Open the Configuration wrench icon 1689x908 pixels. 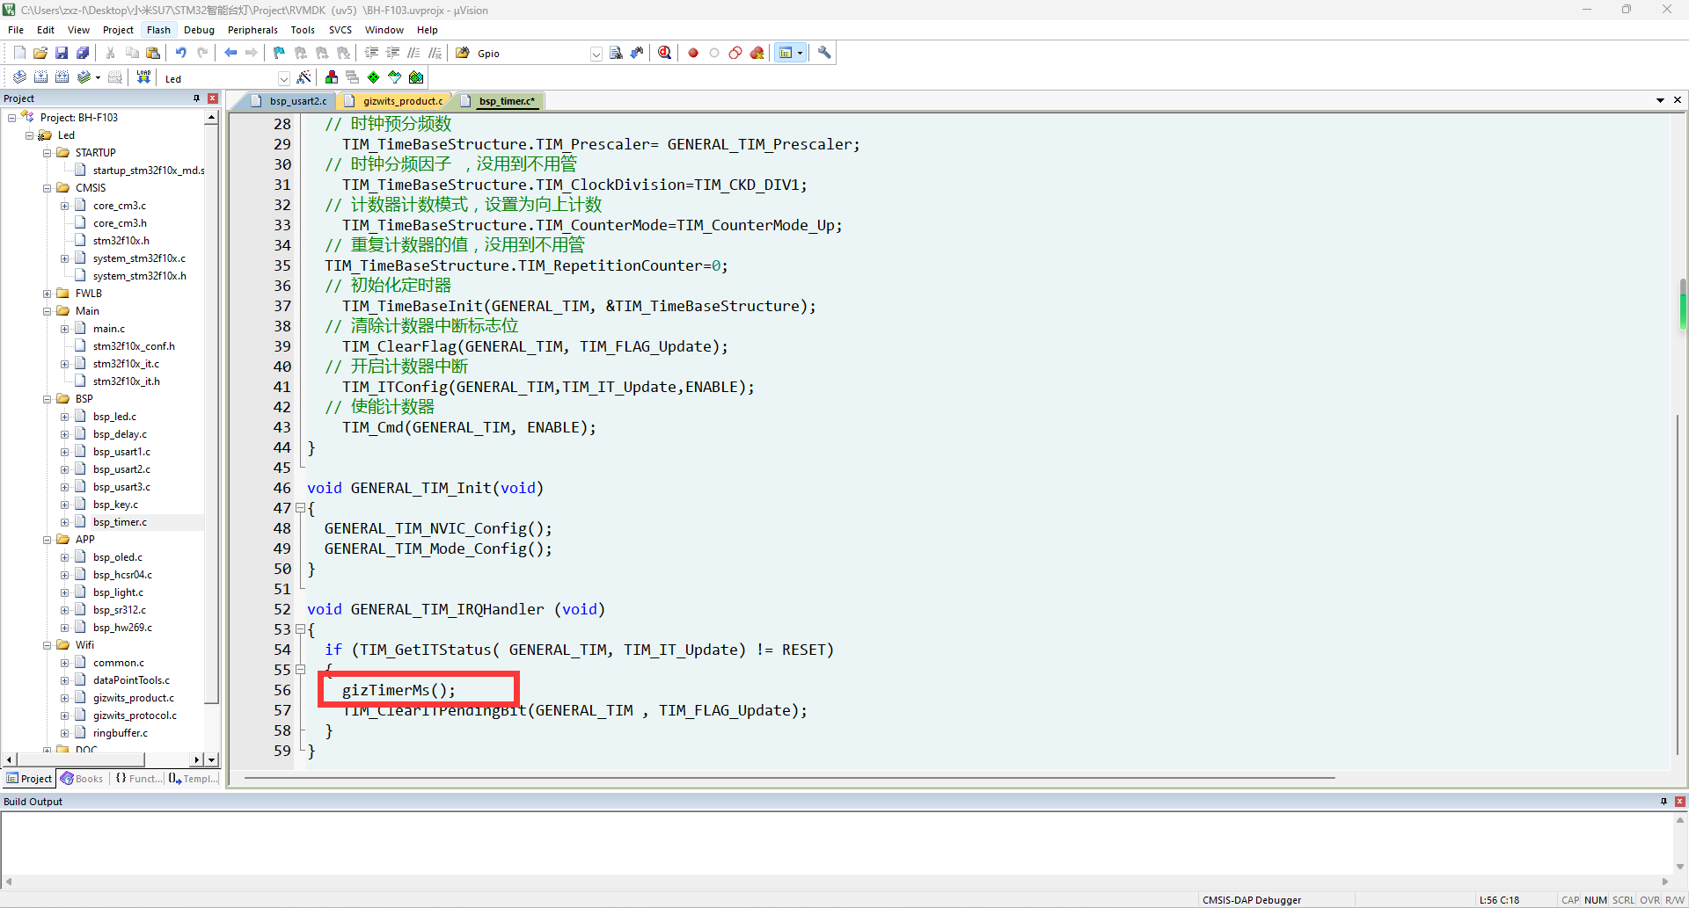(824, 54)
